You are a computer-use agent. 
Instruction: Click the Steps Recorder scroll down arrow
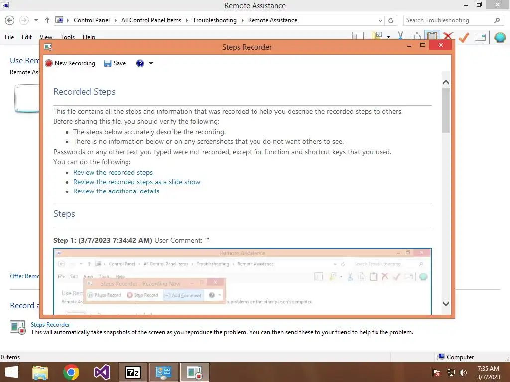click(446, 304)
